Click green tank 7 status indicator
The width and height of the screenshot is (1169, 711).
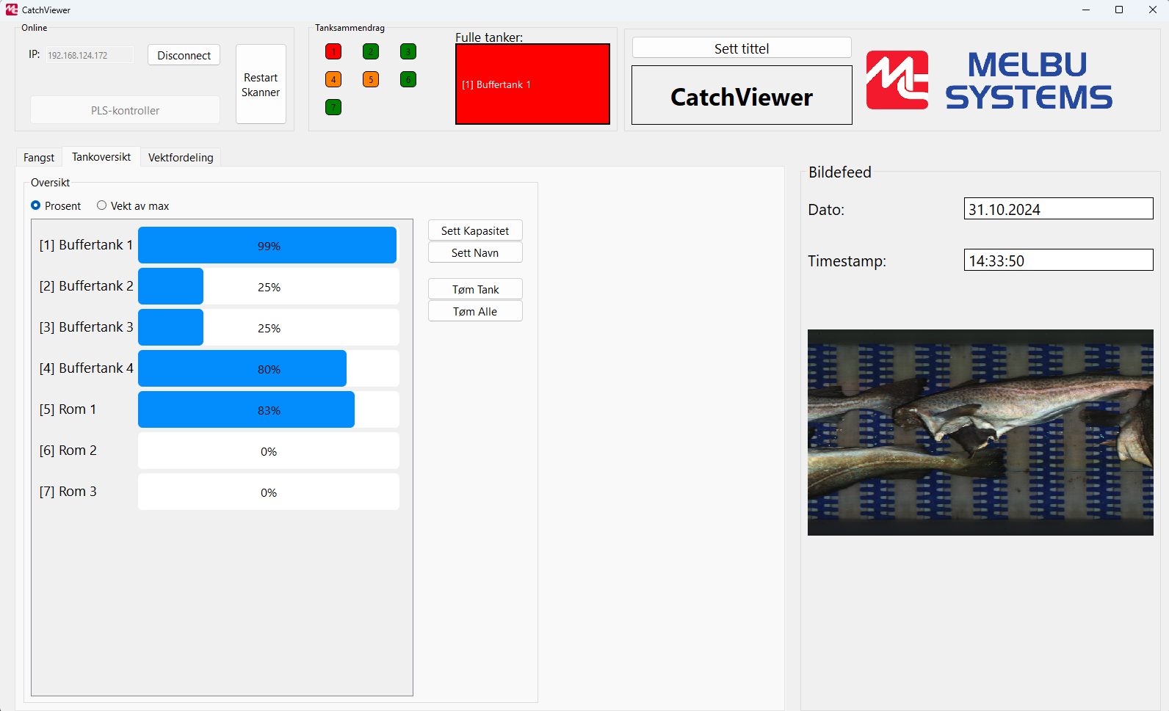pos(333,107)
